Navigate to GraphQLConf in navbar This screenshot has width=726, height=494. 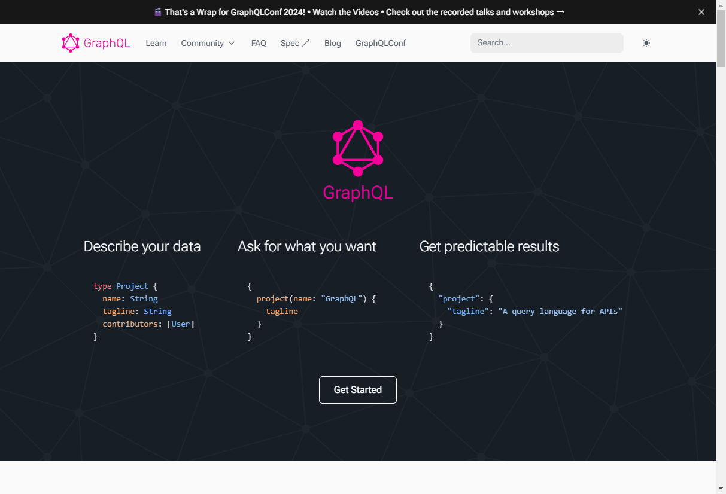(x=381, y=43)
